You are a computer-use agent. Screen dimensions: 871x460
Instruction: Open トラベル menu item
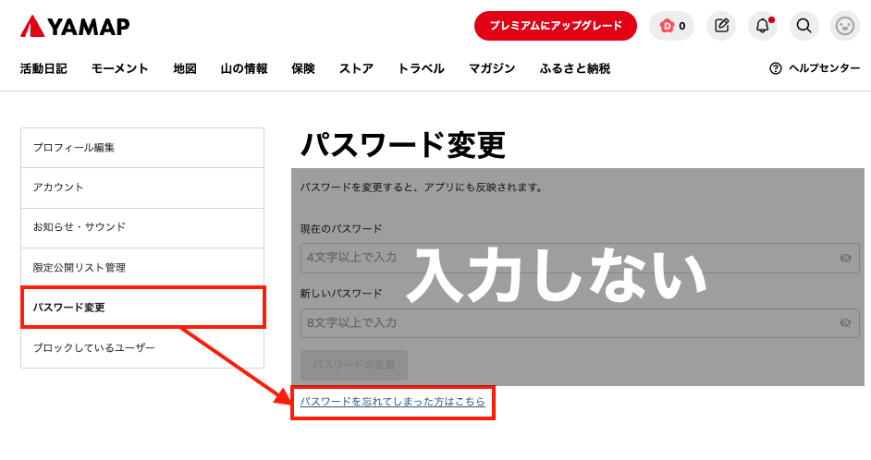click(421, 68)
